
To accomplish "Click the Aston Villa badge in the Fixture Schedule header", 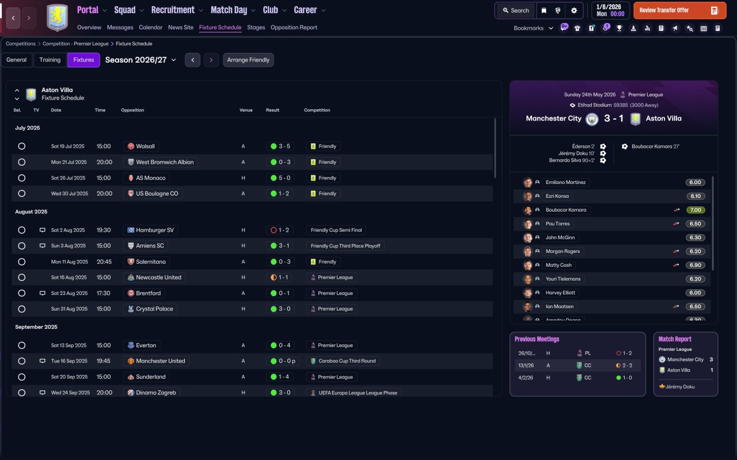I will pyautogui.click(x=31, y=94).
